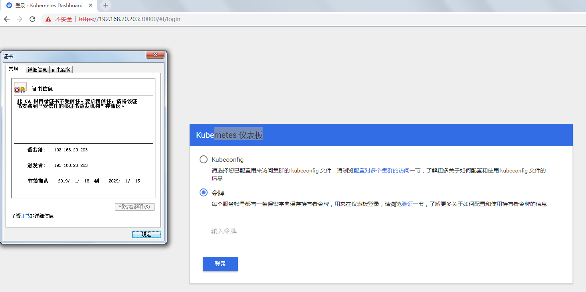
Task: Click the 输入令牌 token input field
Action: click(381, 231)
